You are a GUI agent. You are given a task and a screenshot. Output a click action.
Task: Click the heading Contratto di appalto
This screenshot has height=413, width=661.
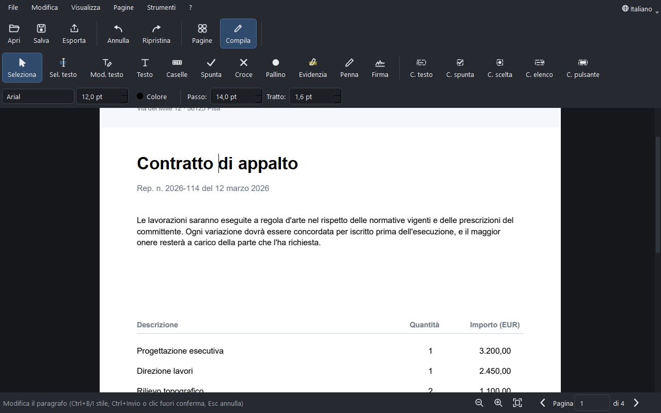[217, 163]
